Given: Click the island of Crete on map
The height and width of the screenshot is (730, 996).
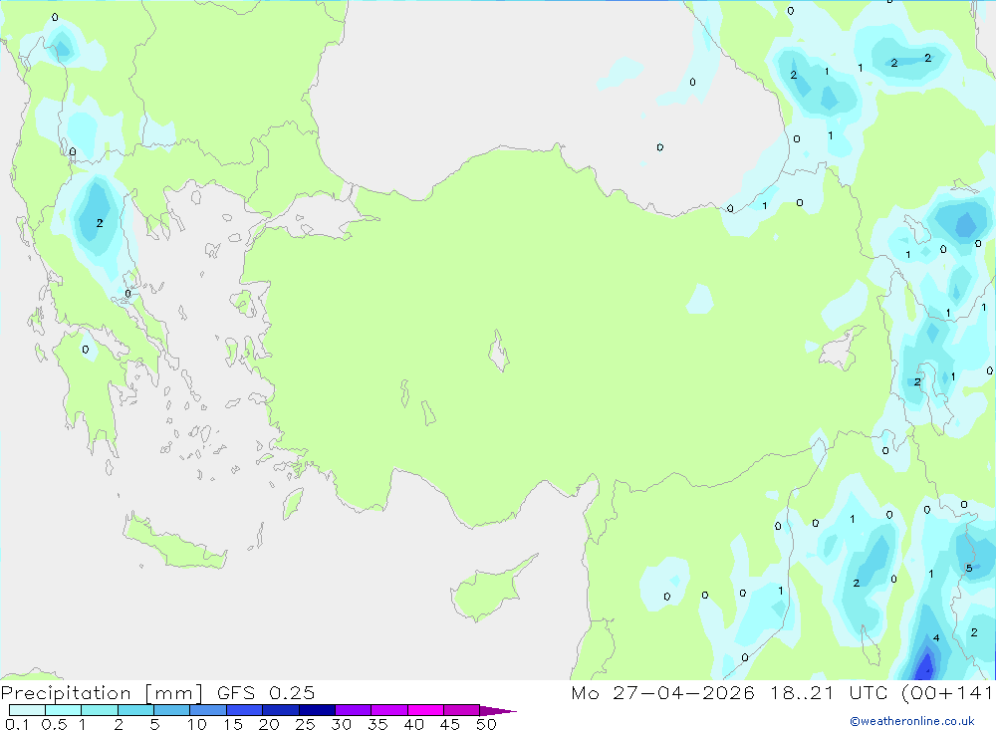Looking at the screenshot, I should (x=174, y=542).
